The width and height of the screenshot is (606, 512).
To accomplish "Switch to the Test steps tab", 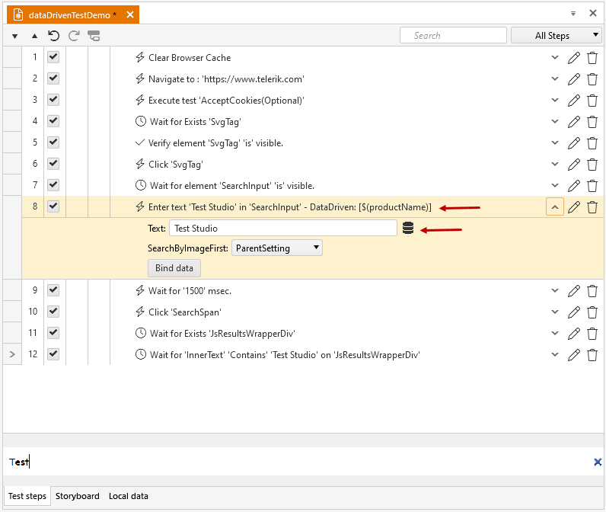I will click(x=27, y=496).
